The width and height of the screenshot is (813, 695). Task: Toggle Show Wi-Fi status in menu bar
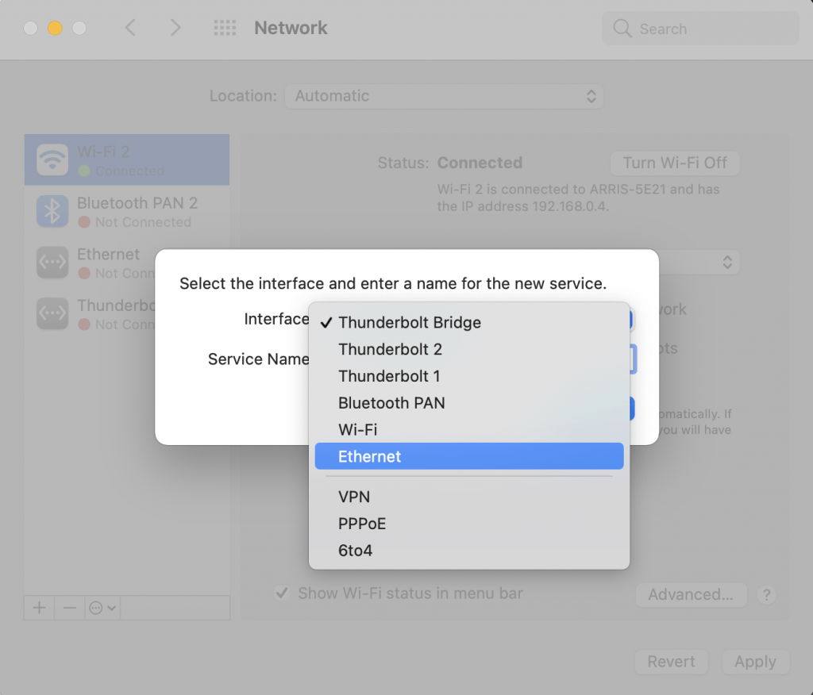tap(282, 593)
